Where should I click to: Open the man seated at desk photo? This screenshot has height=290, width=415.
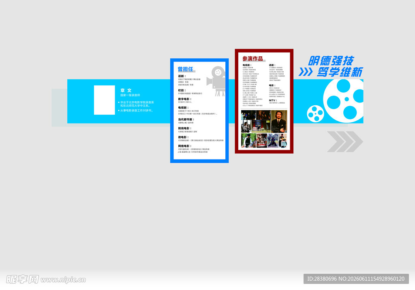pyautogui.click(x=246, y=126)
